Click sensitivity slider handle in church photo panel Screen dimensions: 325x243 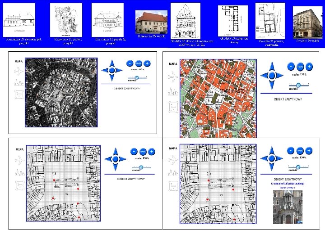click(298, 167)
